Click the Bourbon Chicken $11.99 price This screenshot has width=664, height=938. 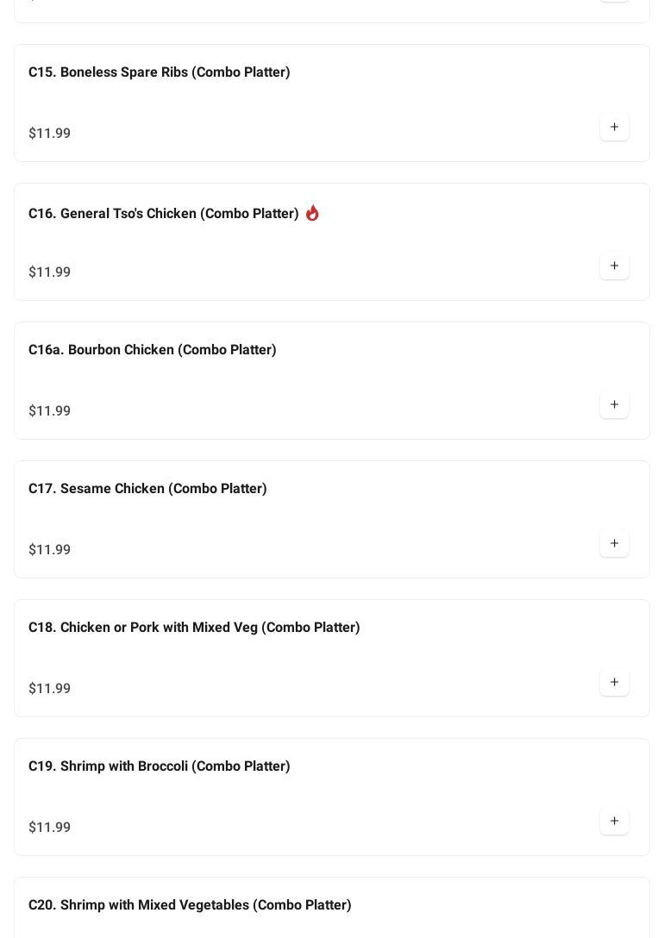click(50, 411)
